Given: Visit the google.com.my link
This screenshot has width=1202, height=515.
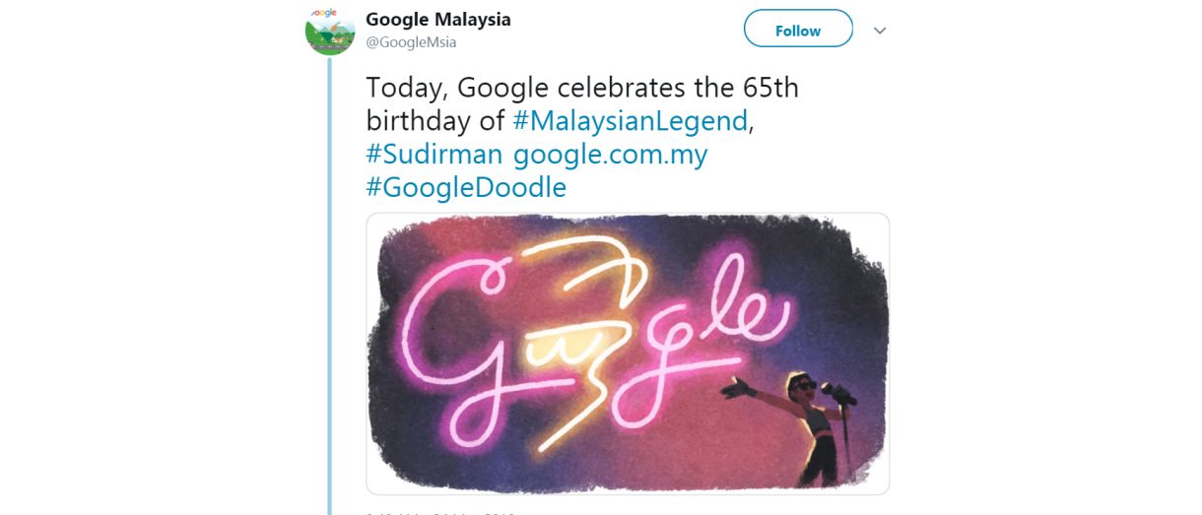Looking at the screenshot, I should click(x=610, y=155).
